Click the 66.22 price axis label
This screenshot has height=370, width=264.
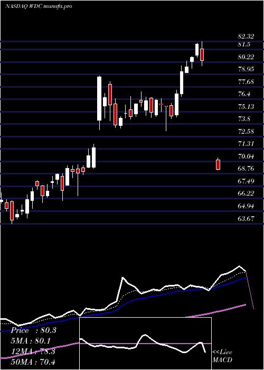[246, 193]
